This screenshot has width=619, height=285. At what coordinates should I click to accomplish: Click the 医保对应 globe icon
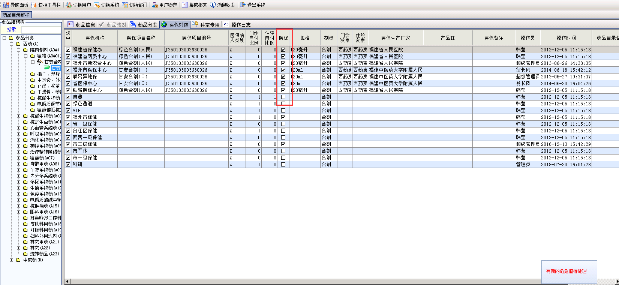click(164, 24)
